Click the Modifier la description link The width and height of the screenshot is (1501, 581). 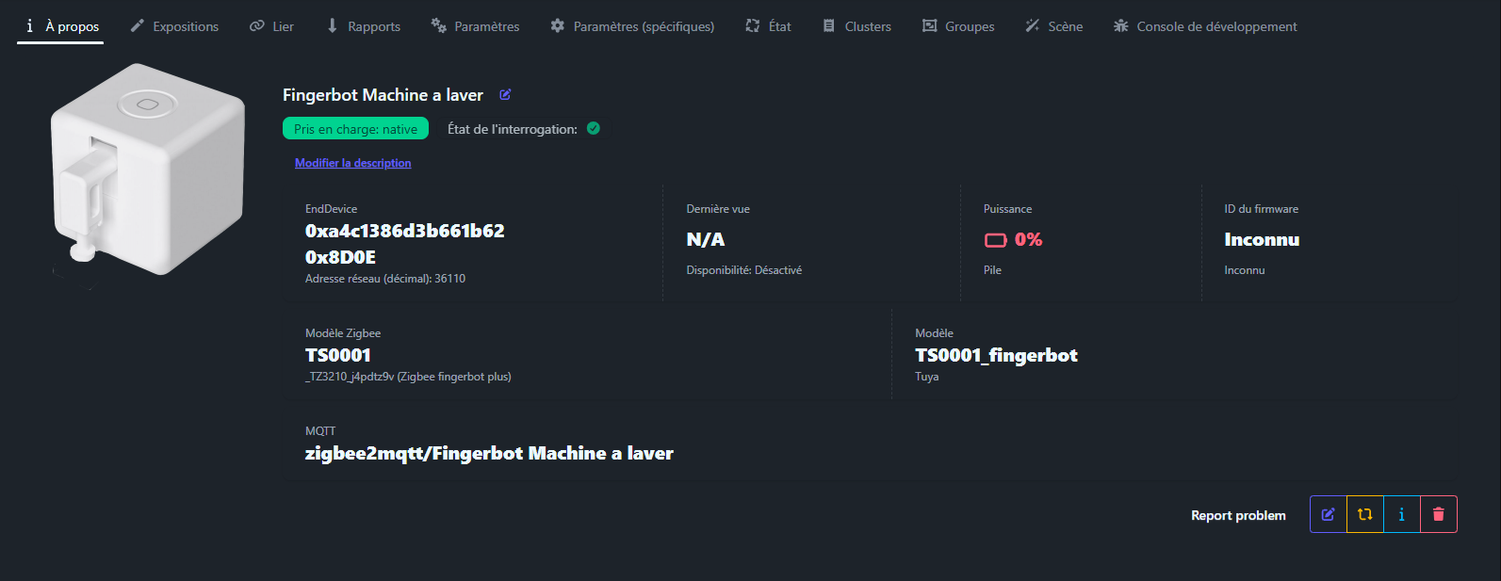point(352,163)
